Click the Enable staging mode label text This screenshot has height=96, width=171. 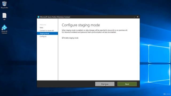(71, 38)
